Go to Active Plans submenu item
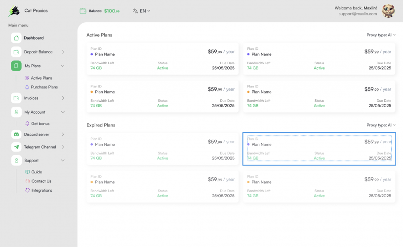Image resolution: width=403 pixels, height=247 pixels. click(41, 78)
